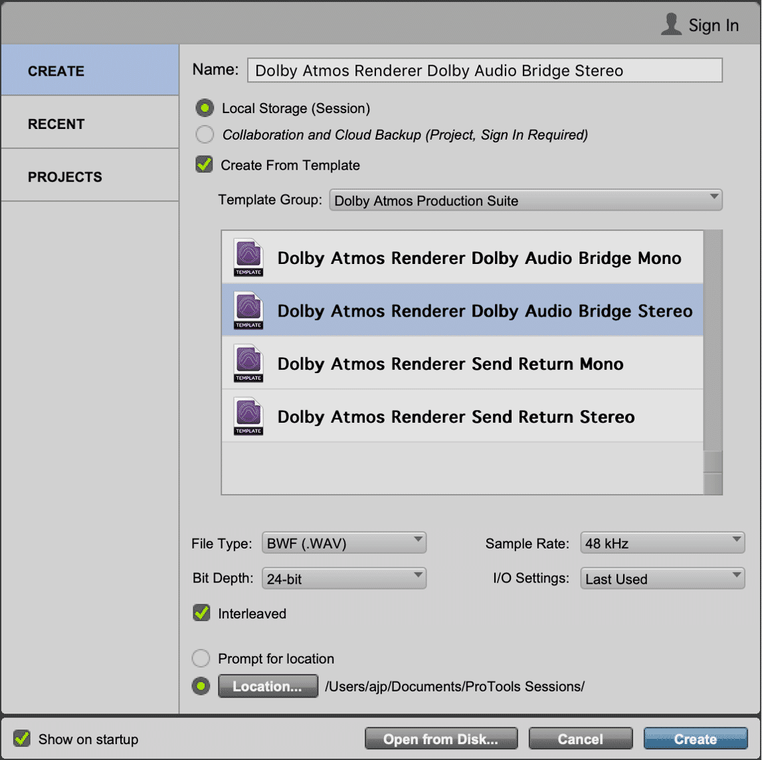Screen dimensions: 762x760
Task: Expand the File Type dropdown
Action: click(x=343, y=543)
